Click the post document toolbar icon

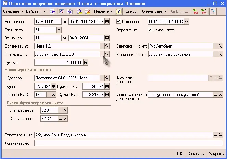pyautogui.click(x=79, y=11)
